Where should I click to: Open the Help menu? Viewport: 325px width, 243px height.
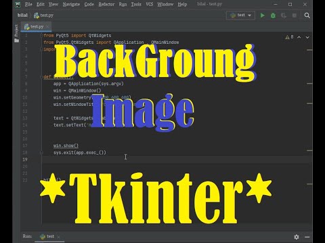pyautogui.click(x=182, y=4)
